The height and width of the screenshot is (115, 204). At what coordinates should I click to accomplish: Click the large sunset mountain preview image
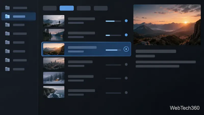point(167,25)
